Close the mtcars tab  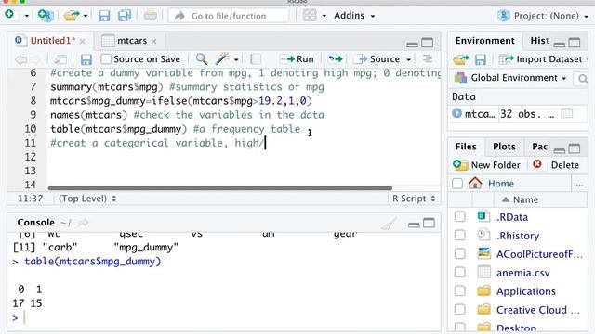[153, 41]
